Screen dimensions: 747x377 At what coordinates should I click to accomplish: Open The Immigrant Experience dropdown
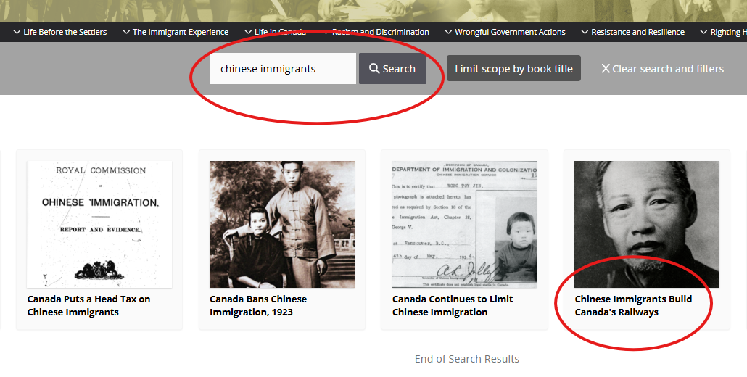click(175, 32)
